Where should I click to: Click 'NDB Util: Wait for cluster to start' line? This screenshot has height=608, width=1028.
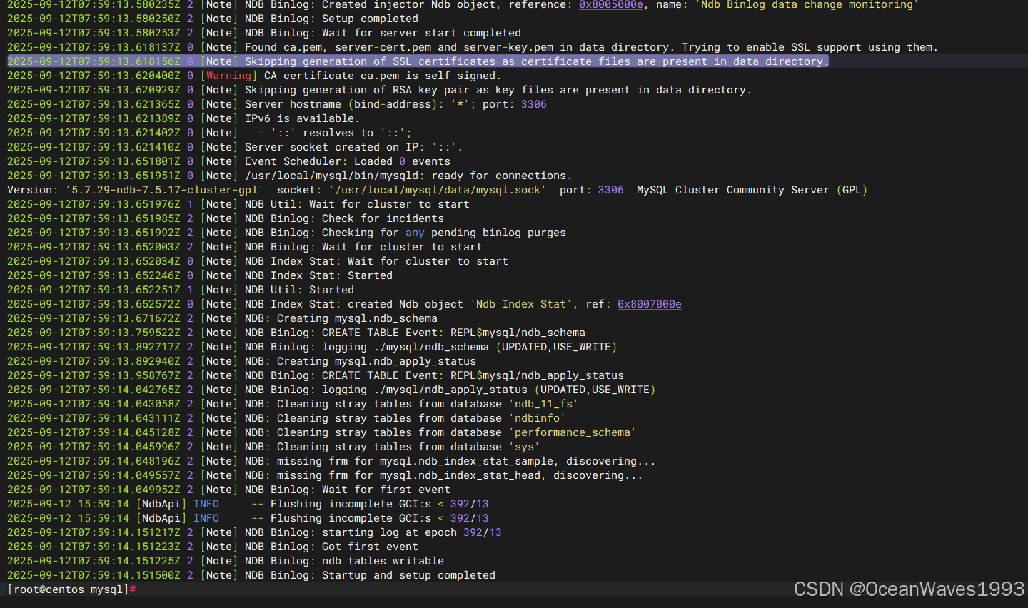coord(238,204)
